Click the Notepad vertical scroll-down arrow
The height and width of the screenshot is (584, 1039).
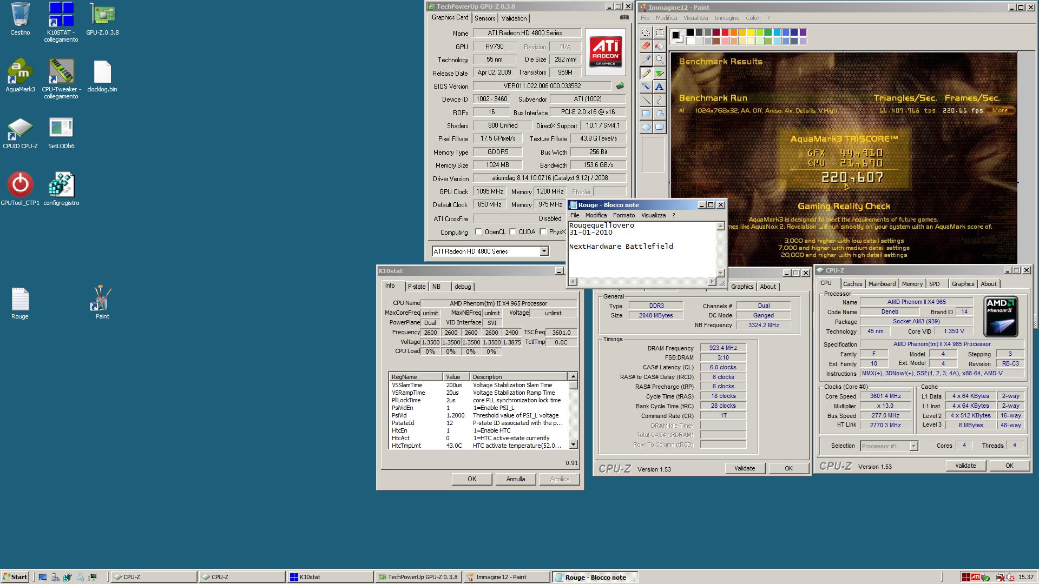[x=721, y=273]
